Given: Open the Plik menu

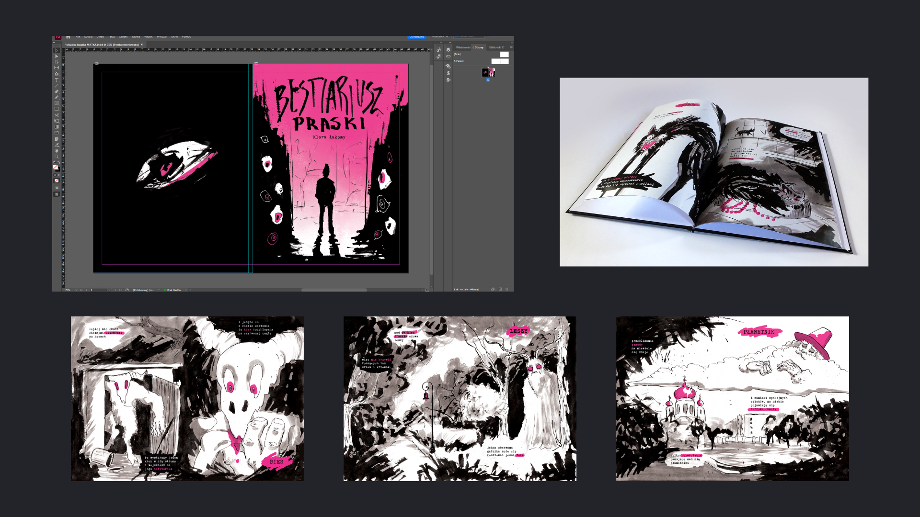Looking at the screenshot, I should [78, 36].
